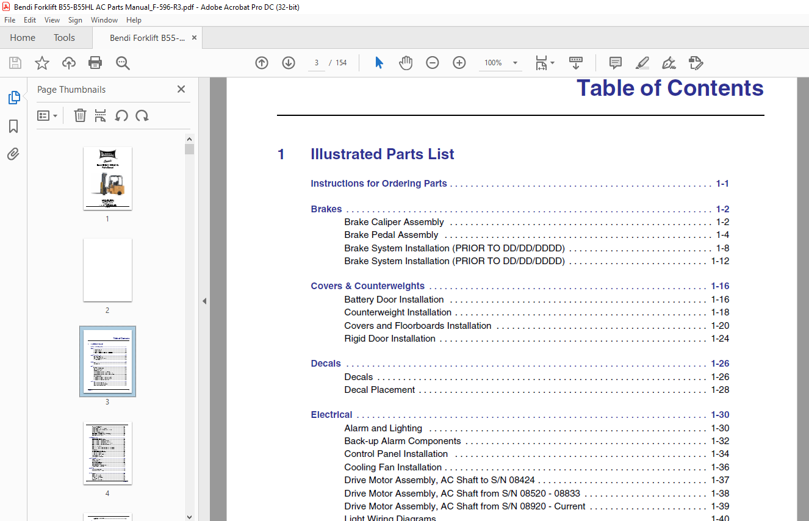Select page 3 Table of Contents thumbnail

pyautogui.click(x=107, y=361)
